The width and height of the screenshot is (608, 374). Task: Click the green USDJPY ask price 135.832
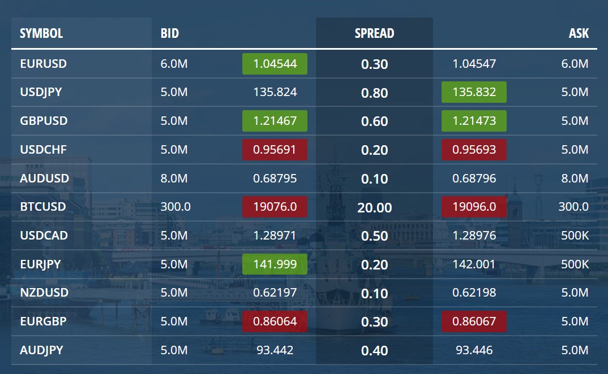click(x=474, y=92)
